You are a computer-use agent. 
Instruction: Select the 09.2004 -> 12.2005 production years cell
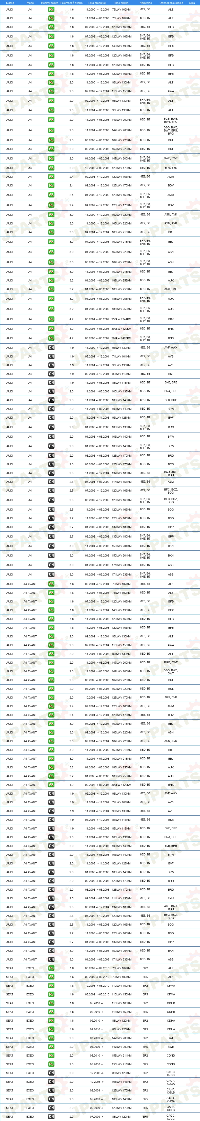click(97, 101)
